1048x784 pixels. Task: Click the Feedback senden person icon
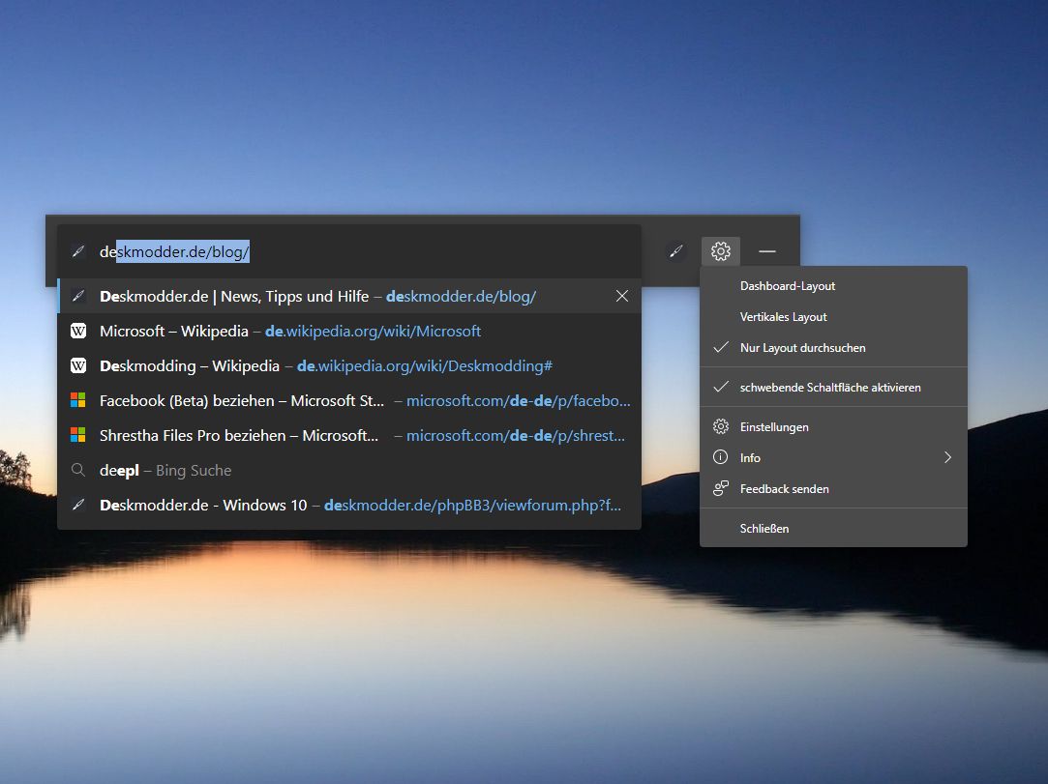[x=721, y=489]
